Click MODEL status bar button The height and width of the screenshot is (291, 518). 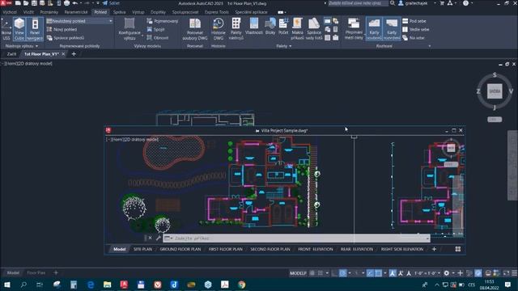click(298, 273)
